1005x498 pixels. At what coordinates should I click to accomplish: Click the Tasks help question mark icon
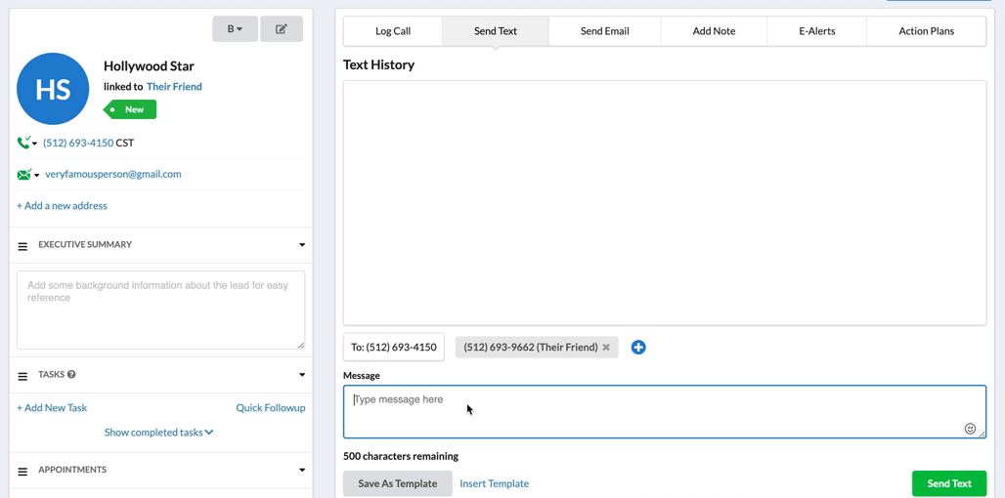pyautogui.click(x=71, y=375)
